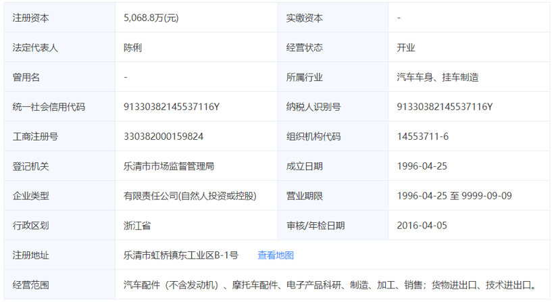The image size is (554, 302).
Task: Open the 查看地图 map link
Action: click(x=276, y=255)
